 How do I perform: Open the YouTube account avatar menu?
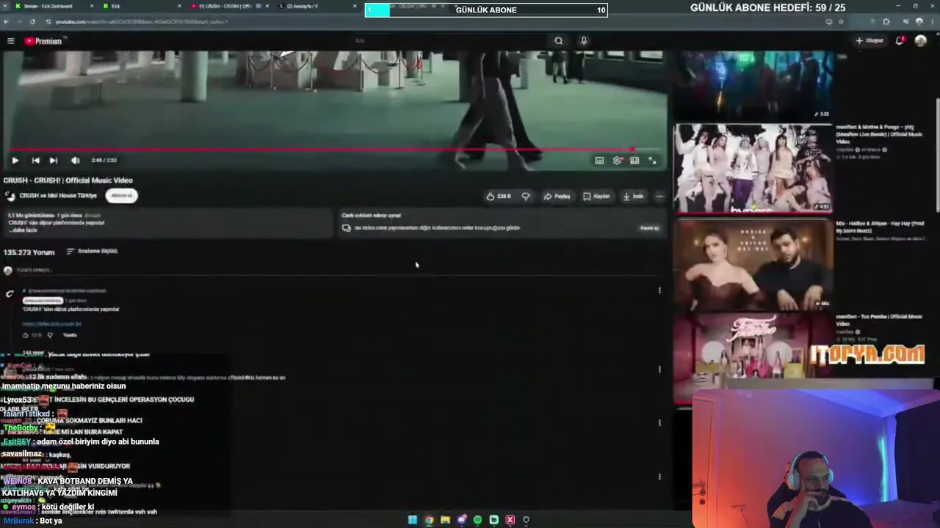click(x=921, y=41)
